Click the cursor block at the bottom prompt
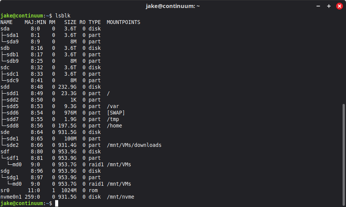346x207 pixels. 57,204
